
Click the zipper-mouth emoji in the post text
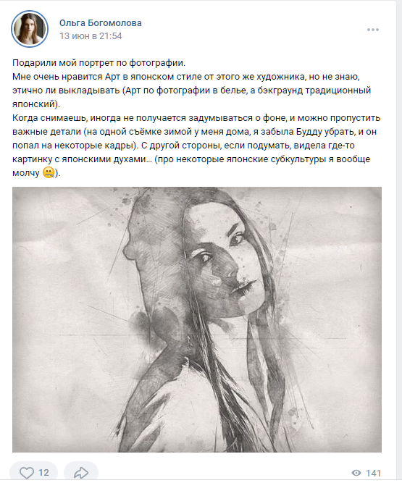[x=48, y=173]
